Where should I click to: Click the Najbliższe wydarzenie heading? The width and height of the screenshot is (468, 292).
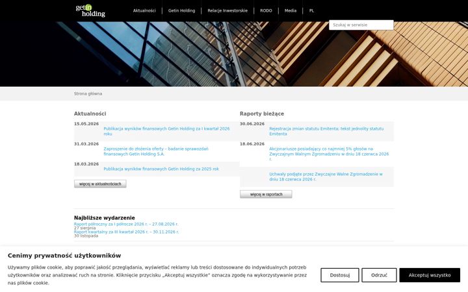pos(105,218)
